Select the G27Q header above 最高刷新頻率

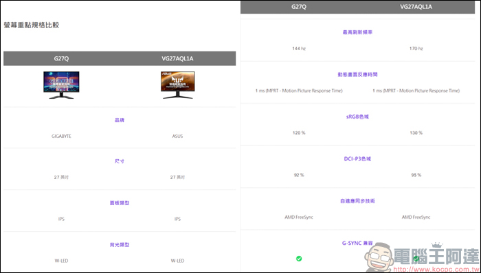(299, 7)
